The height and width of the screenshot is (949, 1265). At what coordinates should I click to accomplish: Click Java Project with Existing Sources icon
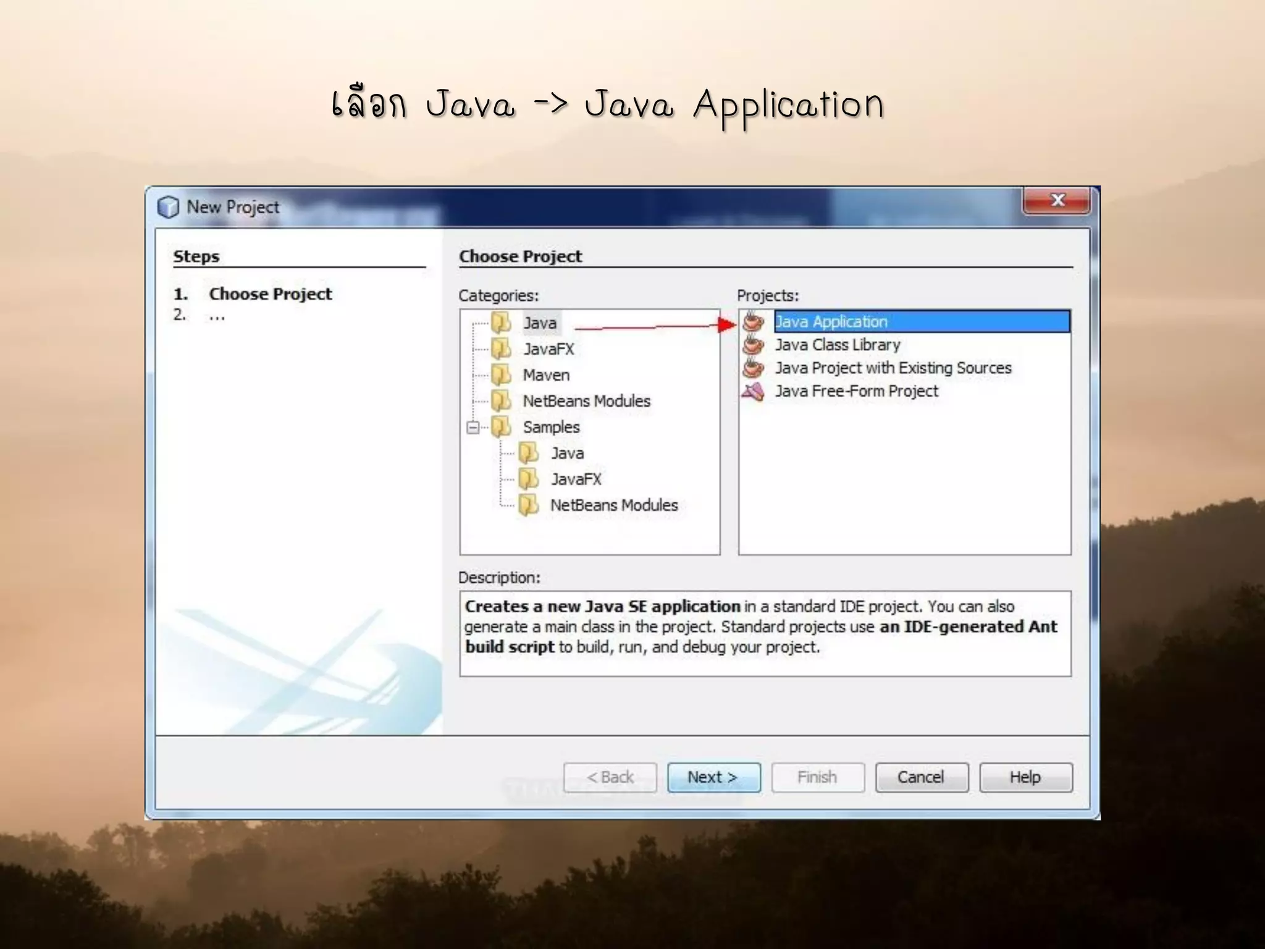click(753, 368)
